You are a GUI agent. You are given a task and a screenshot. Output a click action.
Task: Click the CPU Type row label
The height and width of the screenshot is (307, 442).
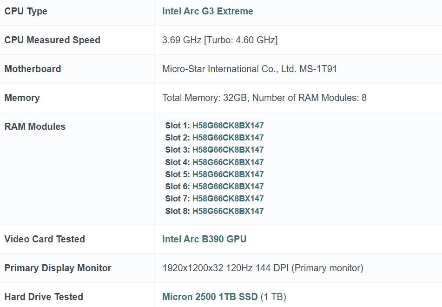(x=26, y=11)
